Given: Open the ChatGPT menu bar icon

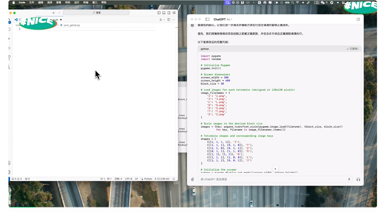Looking at the screenshot, I should (x=233, y=2).
